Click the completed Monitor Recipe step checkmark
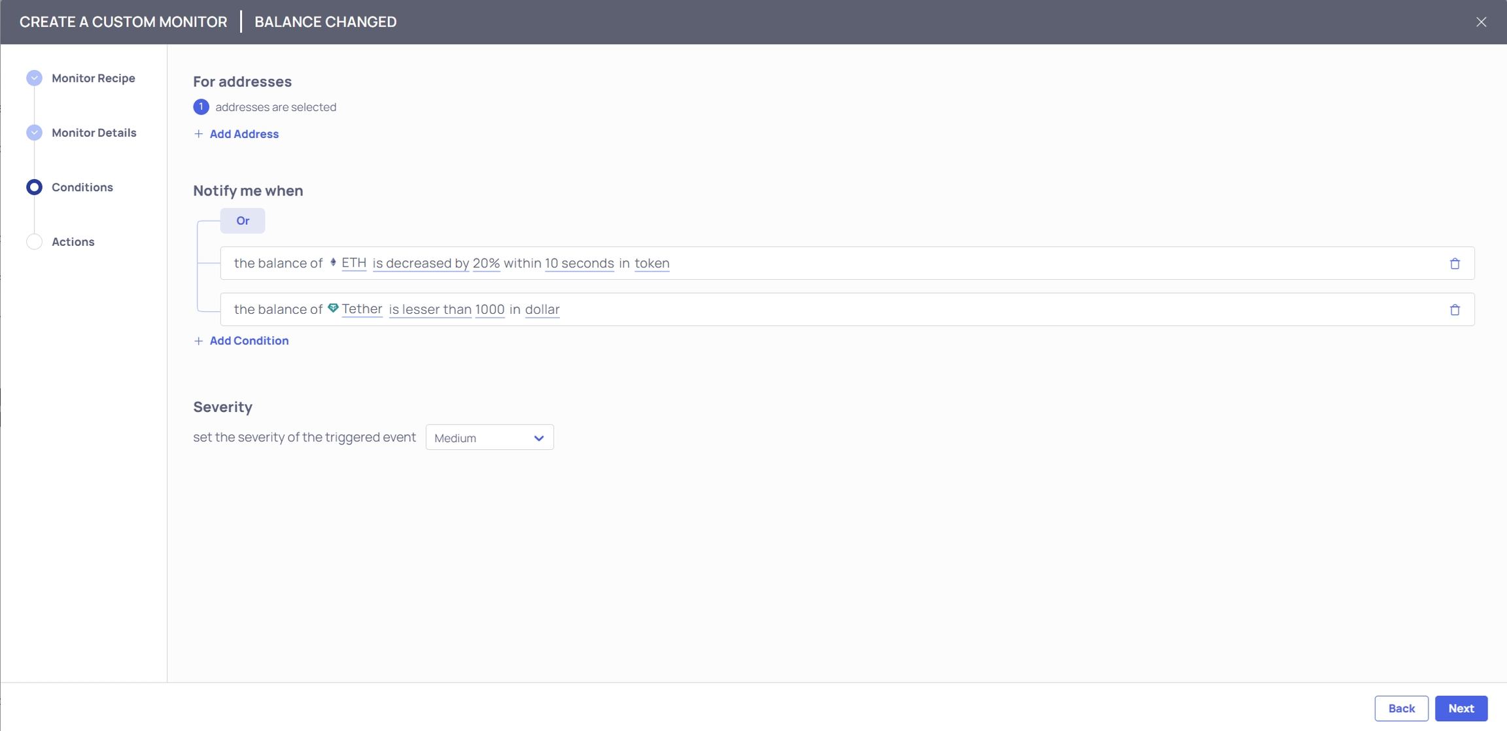Screen dimensions: 1507x731 34,78
